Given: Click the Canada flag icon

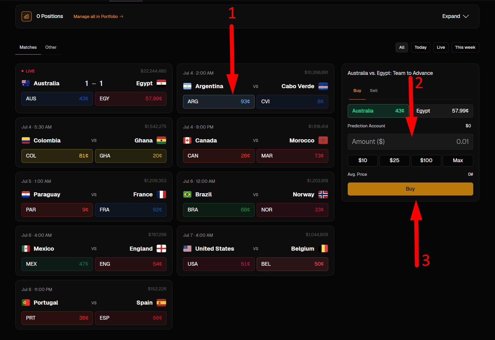Looking at the screenshot, I should [x=187, y=140].
